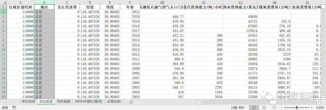The width and height of the screenshot is (326, 110).
Task: Click the 煤炭消费量(万吨) header cell
Action: 275,7
